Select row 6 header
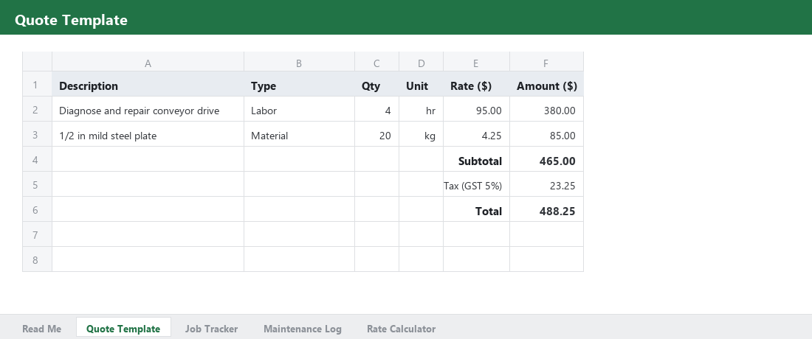 click(38, 209)
